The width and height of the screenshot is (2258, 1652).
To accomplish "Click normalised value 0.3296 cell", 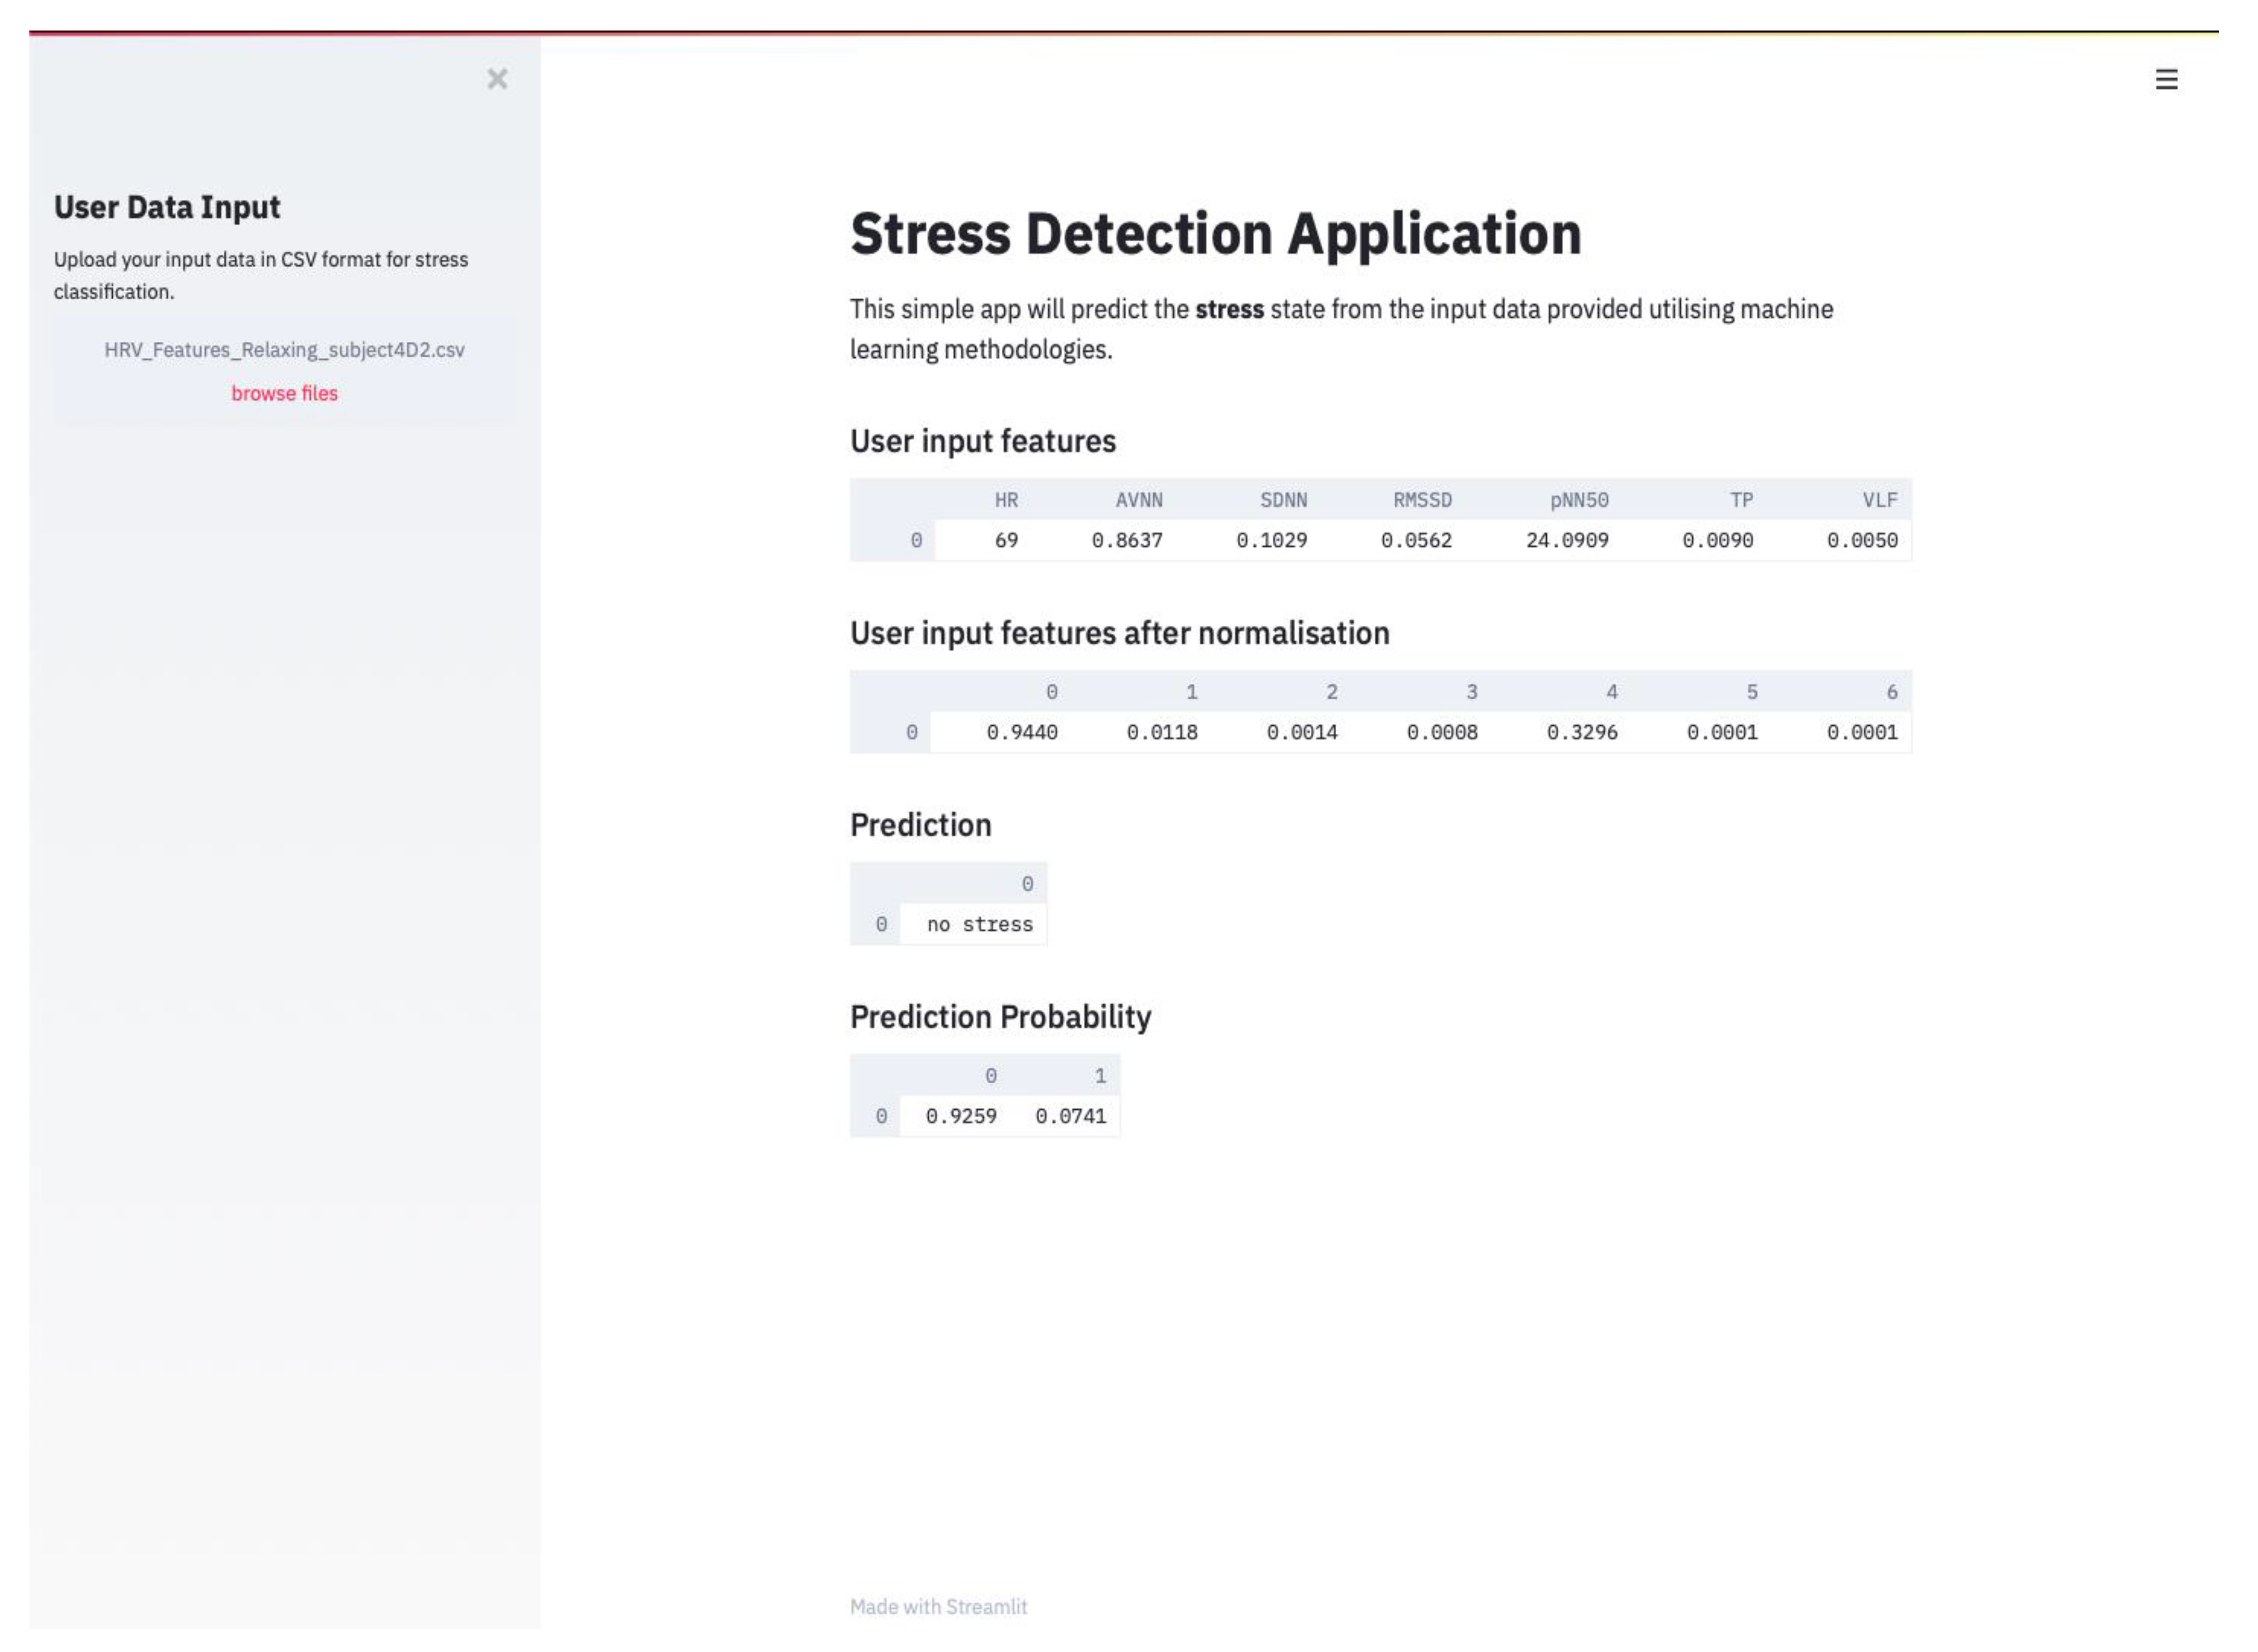I will (x=1581, y=732).
